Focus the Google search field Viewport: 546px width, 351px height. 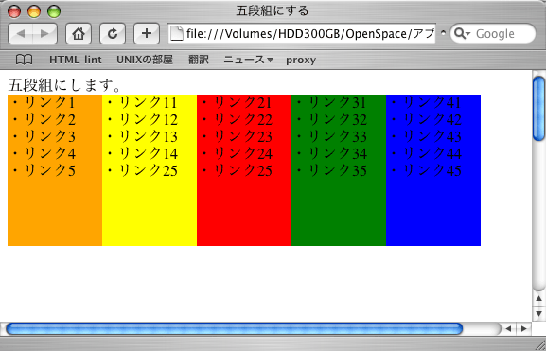tap(493, 33)
